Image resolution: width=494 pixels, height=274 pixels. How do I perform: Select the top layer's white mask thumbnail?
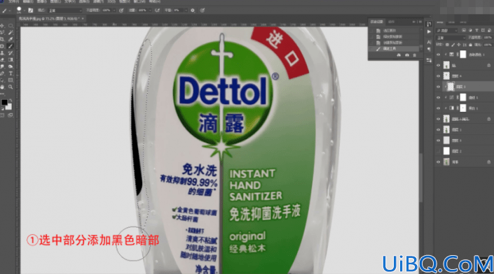pyautogui.click(x=462, y=55)
